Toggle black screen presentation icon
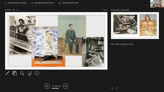 (29, 73)
